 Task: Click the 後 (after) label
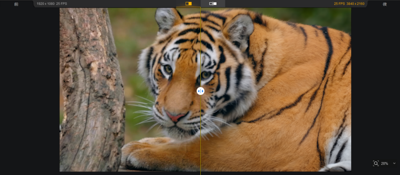click(x=385, y=4)
